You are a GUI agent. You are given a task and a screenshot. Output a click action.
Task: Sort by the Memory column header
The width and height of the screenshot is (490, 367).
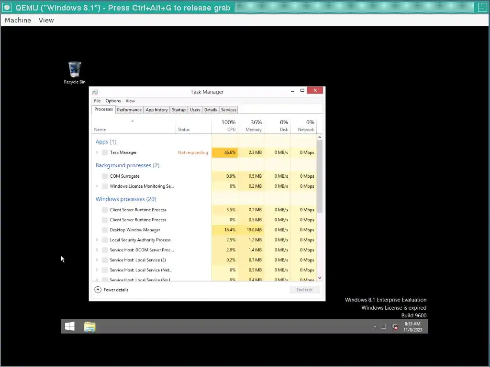tap(251, 126)
